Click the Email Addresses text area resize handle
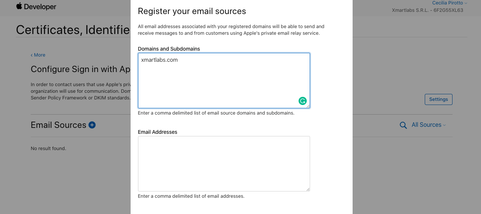The width and height of the screenshot is (481, 214). pos(308,189)
